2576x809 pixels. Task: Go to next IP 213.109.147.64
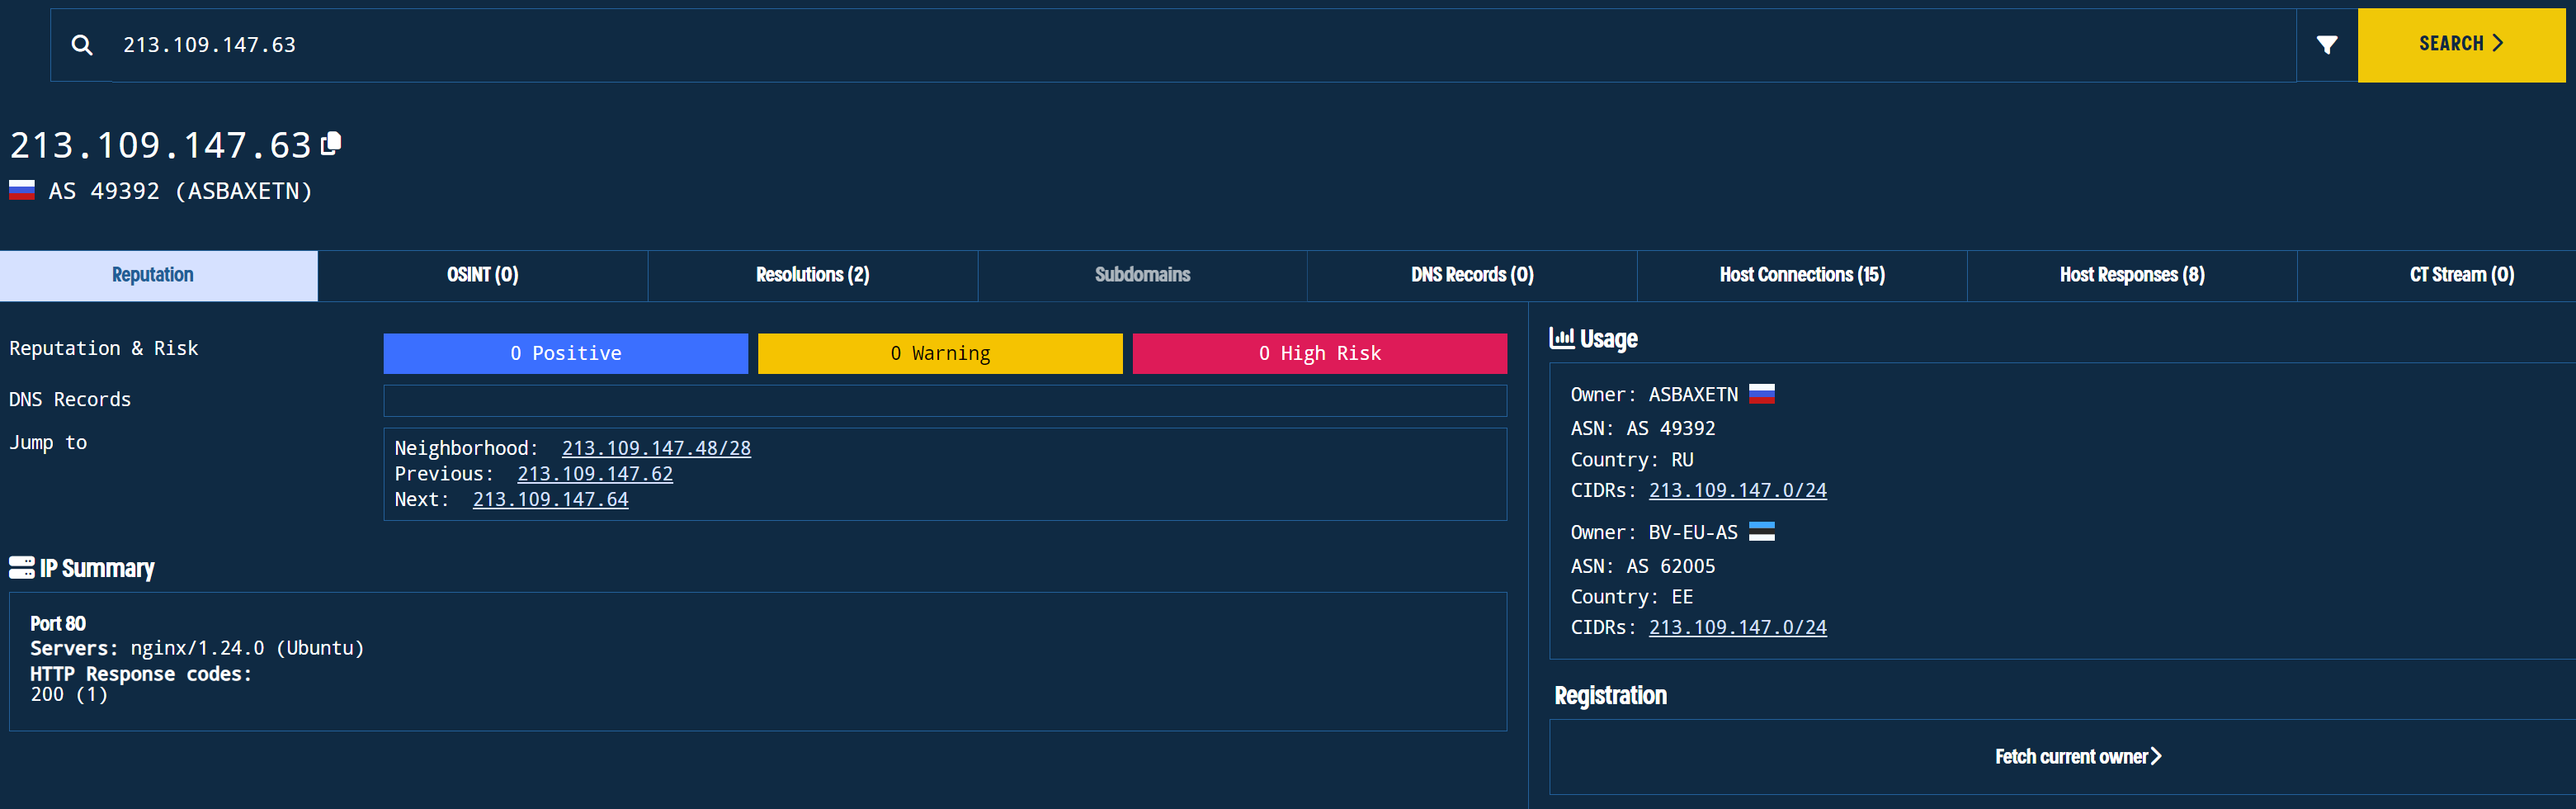point(551,499)
